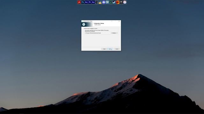Open Adobe Acrobat from the top dock

[79, 2]
